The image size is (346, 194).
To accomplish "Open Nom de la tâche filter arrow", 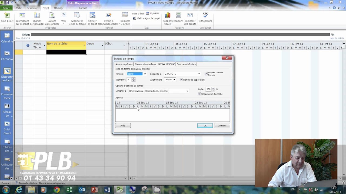I will (x=84, y=46).
